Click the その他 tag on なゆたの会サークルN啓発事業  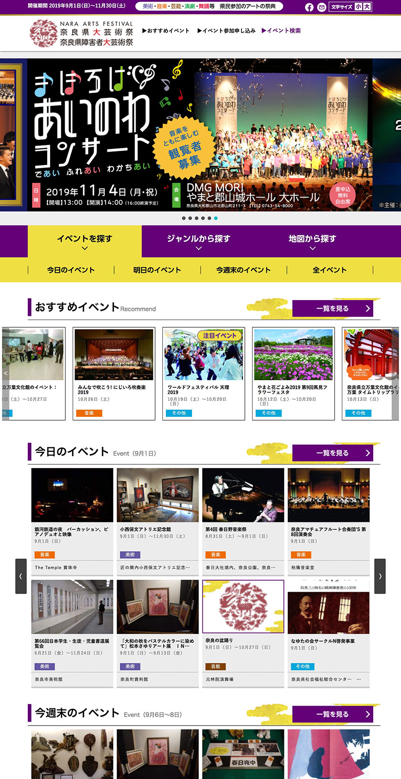pyautogui.click(x=303, y=666)
